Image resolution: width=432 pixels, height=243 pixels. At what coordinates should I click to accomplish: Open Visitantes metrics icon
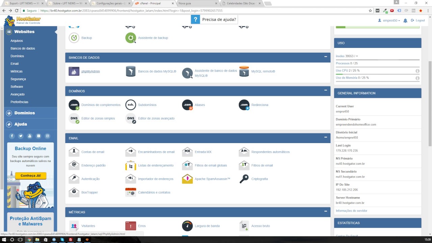(x=74, y=226)
